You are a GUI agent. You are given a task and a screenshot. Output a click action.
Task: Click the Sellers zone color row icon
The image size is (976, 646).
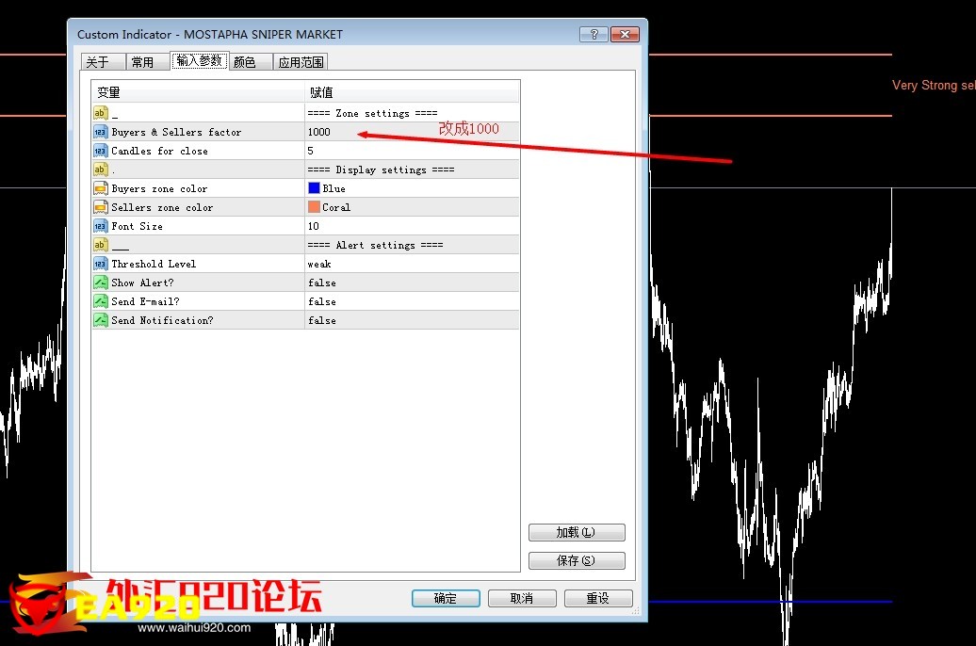click(101, 207)
